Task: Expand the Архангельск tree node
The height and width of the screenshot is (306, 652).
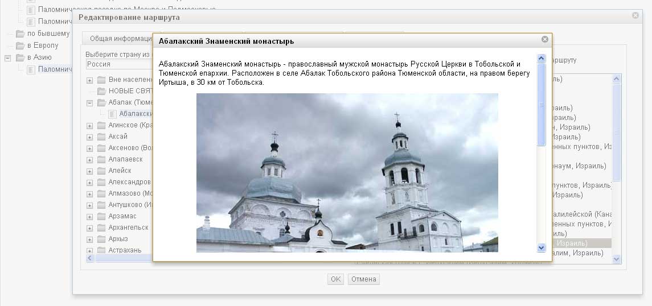Action: (90, 228)
